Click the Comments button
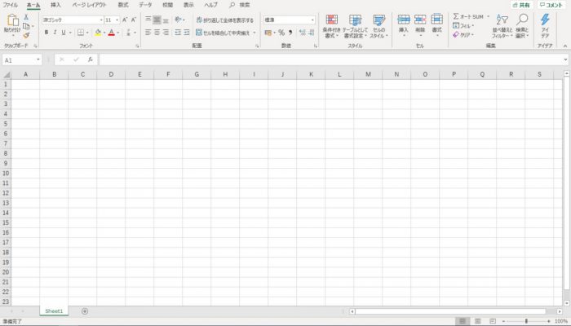This screenshot has width=571, height=326. coord(551,5)
